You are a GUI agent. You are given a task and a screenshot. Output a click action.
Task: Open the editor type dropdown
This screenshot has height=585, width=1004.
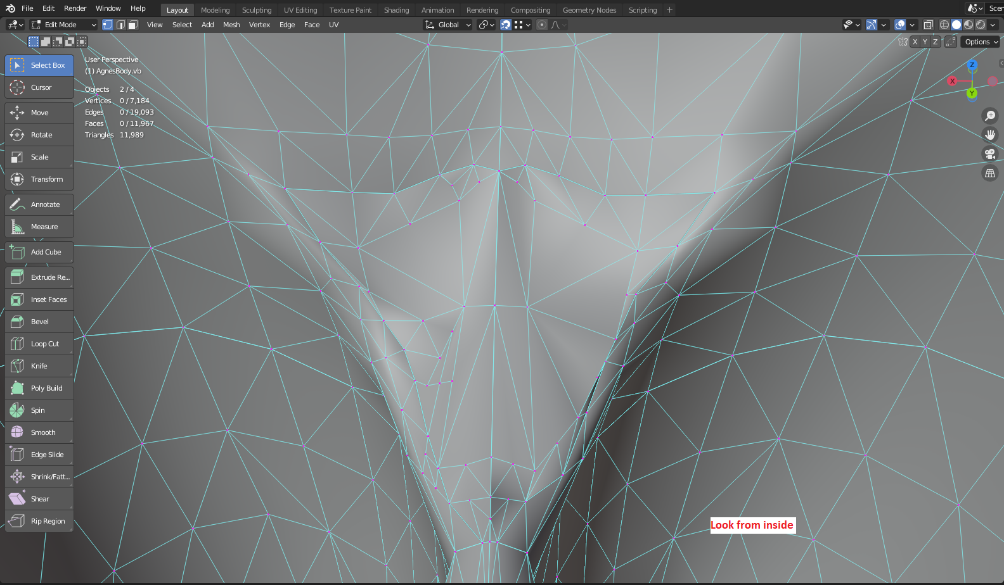15,25
